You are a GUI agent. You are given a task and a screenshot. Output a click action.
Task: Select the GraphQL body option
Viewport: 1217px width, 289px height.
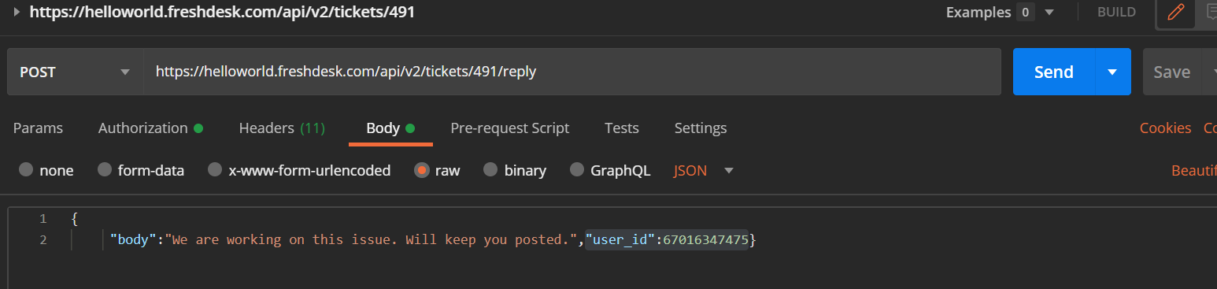(610, 170)
